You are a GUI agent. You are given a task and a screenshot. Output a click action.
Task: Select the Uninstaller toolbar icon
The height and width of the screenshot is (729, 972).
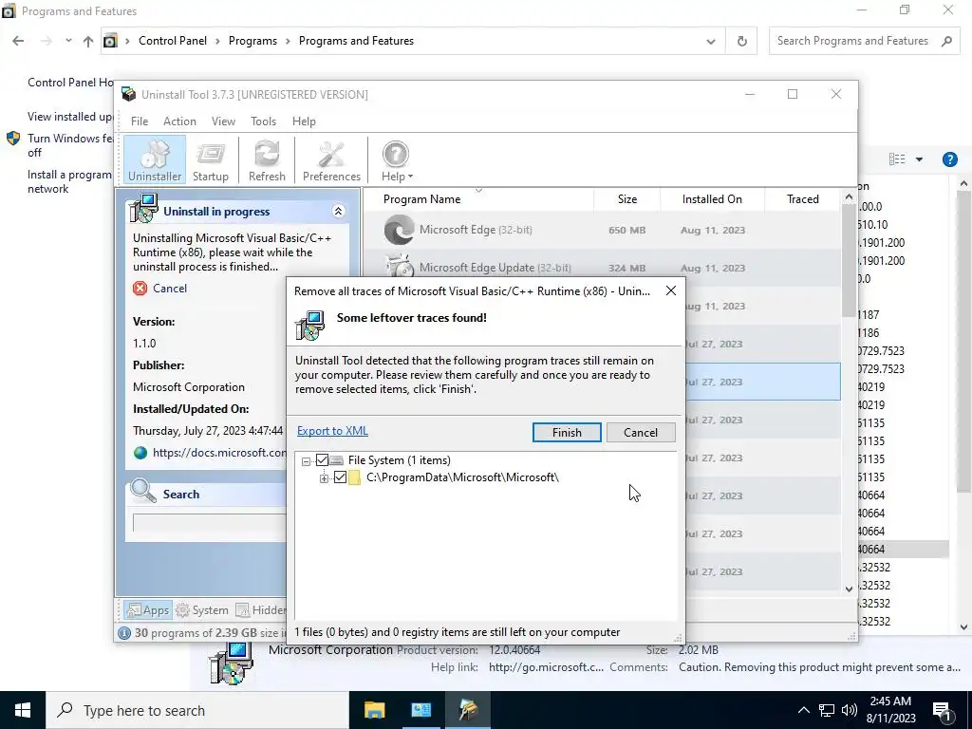(155, 159)
